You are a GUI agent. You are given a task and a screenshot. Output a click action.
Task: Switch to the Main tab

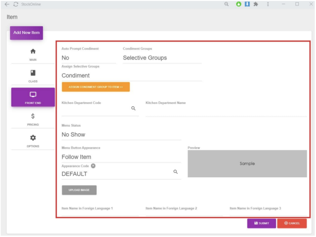[x=33, y=54]
